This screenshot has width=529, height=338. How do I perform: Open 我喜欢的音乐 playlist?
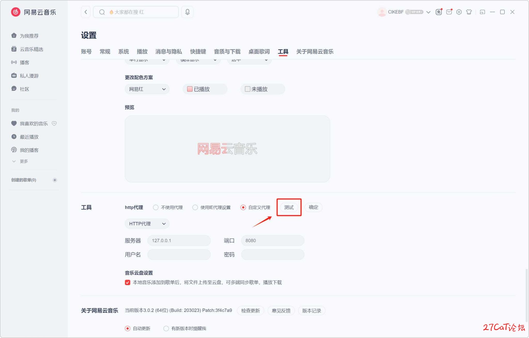[30, 124]
